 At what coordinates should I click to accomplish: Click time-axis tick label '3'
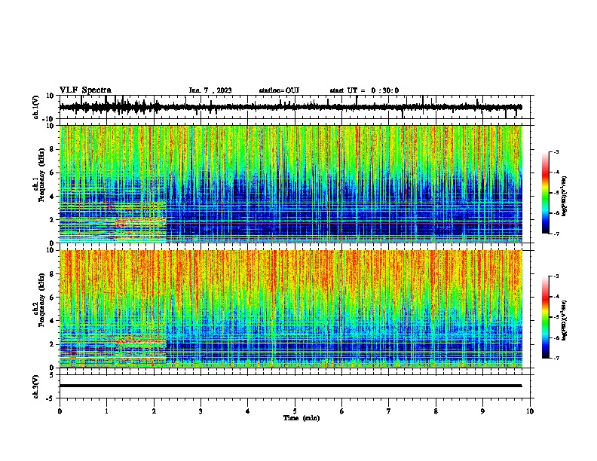coord(201,411)
